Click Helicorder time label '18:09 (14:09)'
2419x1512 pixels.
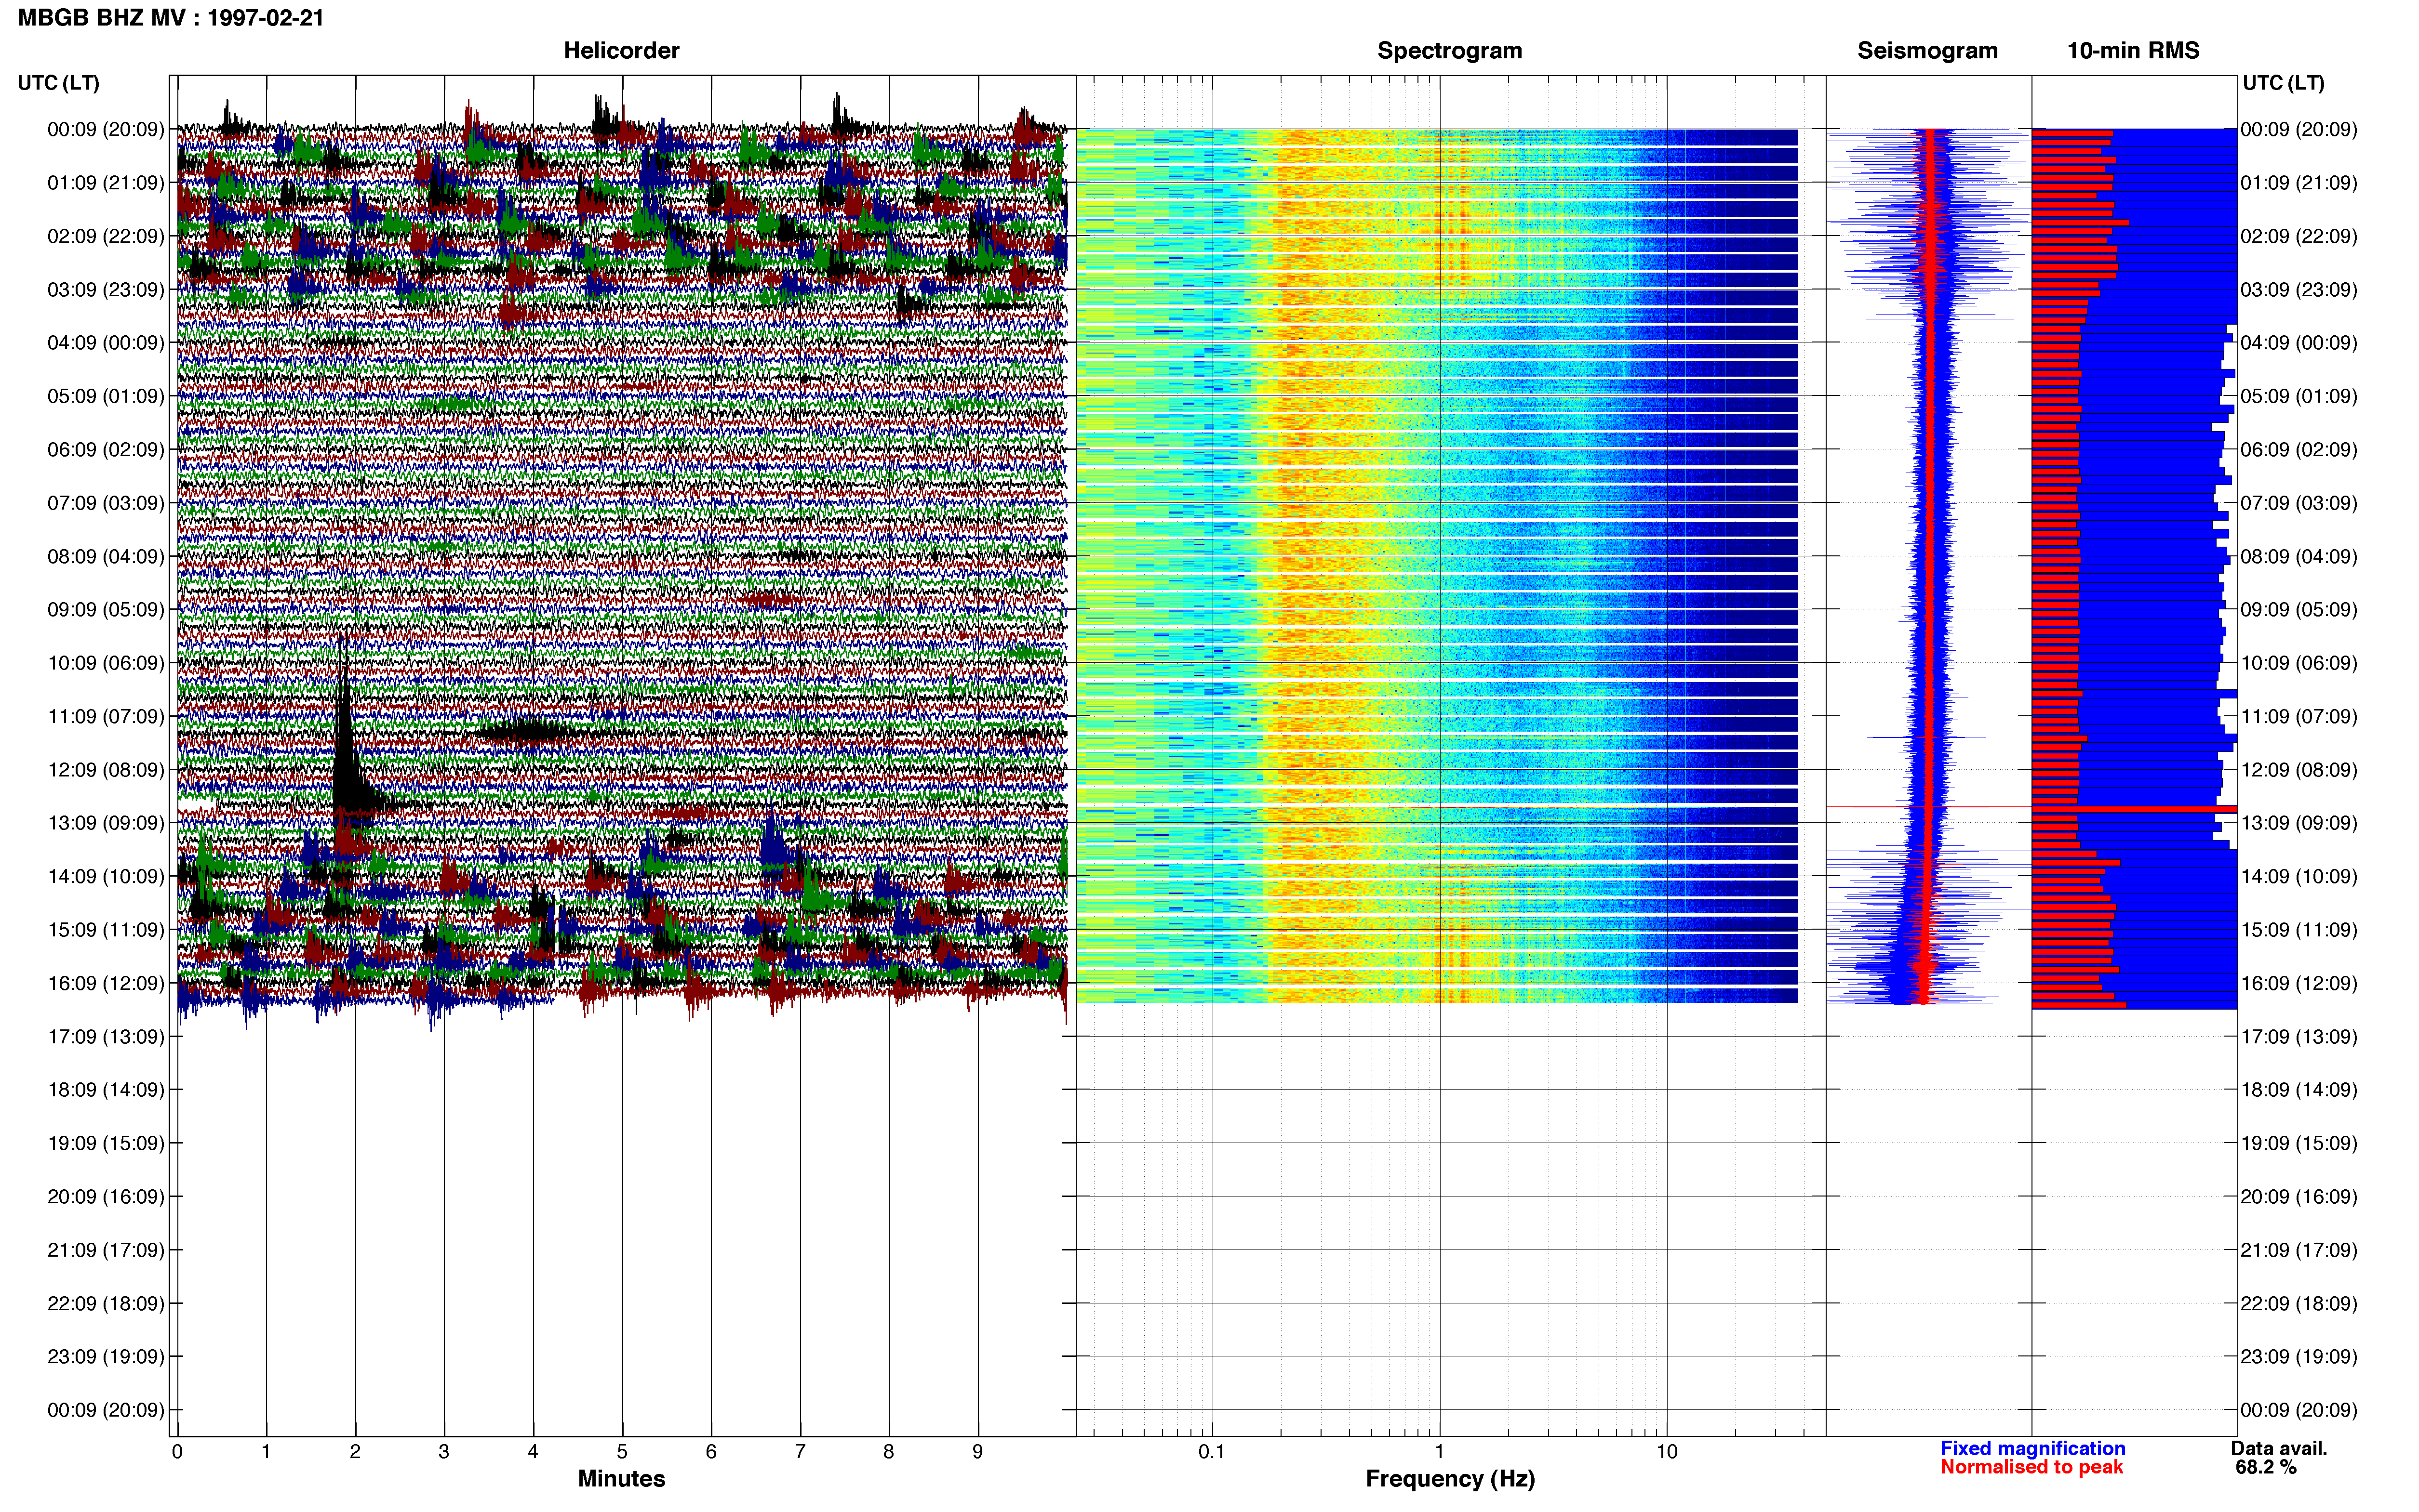coord(106,1090)
